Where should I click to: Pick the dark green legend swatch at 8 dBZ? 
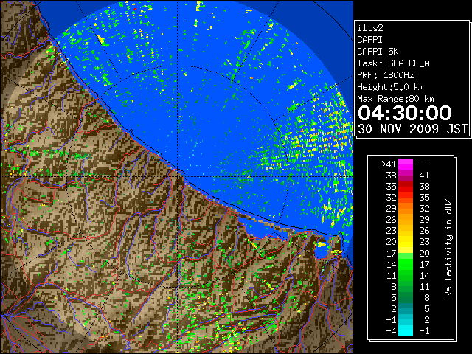406,286
